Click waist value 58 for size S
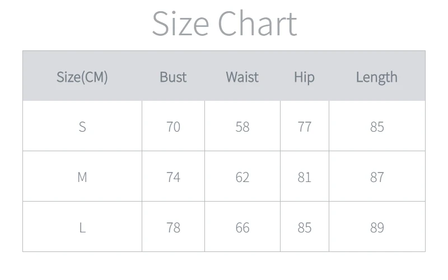The height and width of the screenshot is (280, 448). 242,127
